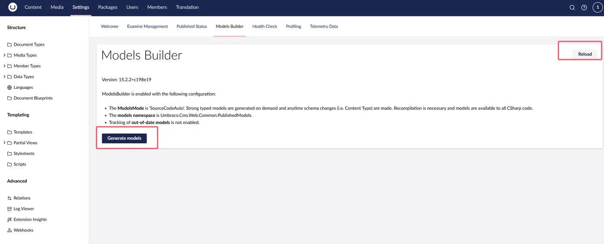Screen dimensions: 604x244
Task: Click the Templating section heading
Action: coord(18,115)
